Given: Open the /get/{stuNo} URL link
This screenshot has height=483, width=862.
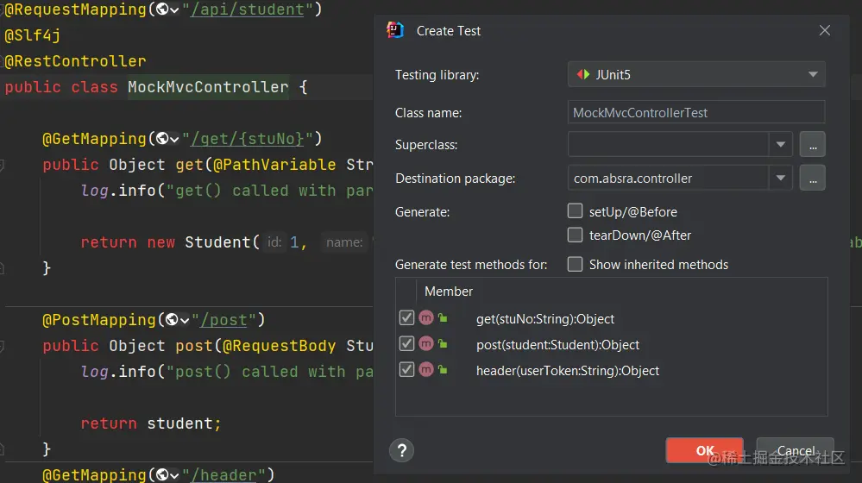Looking at the screenshot, I should [247, 139].
